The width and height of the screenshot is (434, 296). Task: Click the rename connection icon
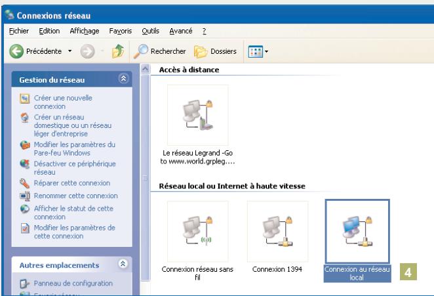click(x=25, y=196)
